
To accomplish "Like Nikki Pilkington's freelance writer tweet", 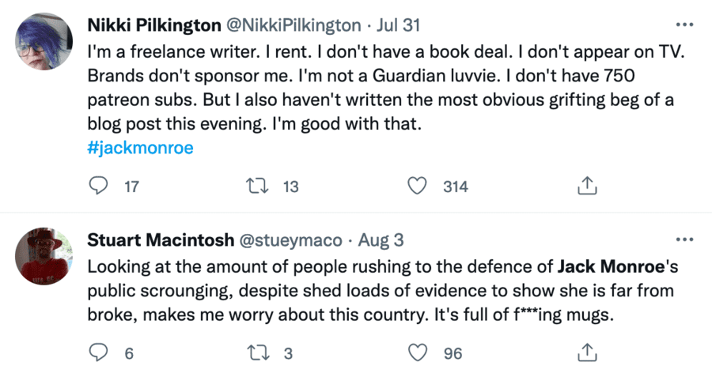I will point(417,187).
